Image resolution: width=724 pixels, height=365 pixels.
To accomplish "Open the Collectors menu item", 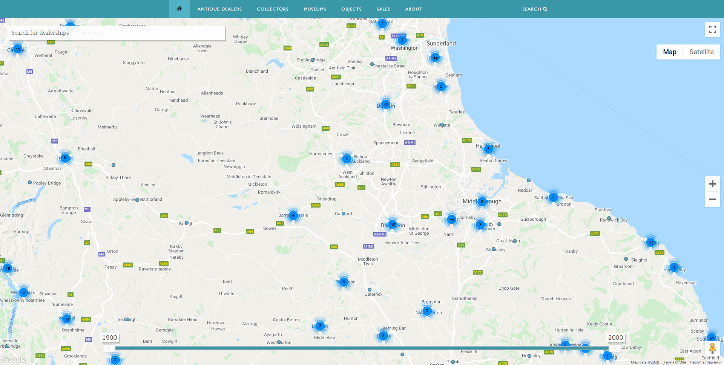I will [273, 9].
